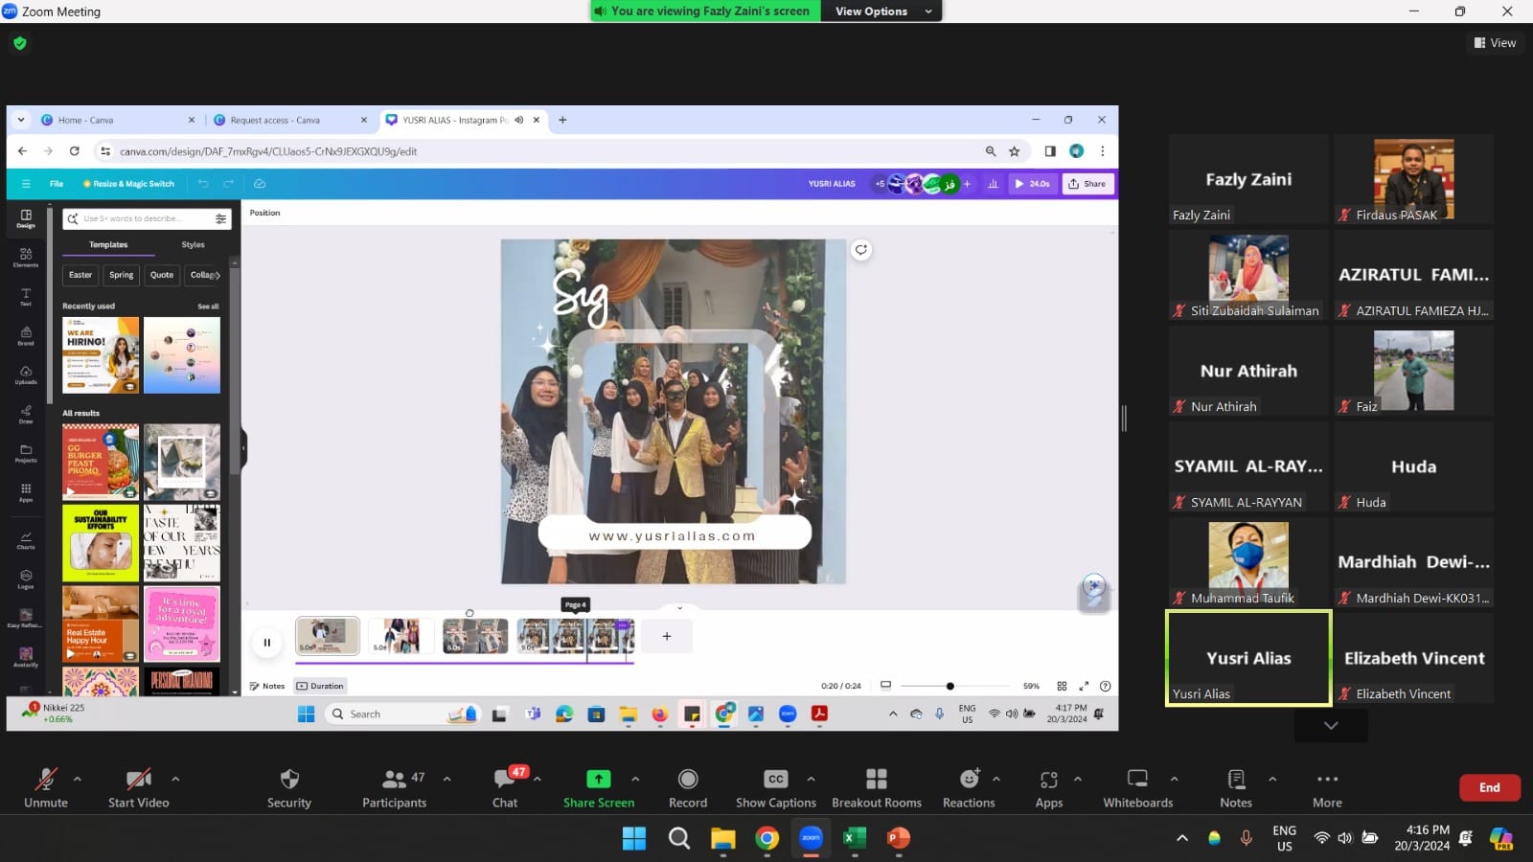1533x862 pixels.
Task: Open the Security shield icon
Action: coord(289,780)
